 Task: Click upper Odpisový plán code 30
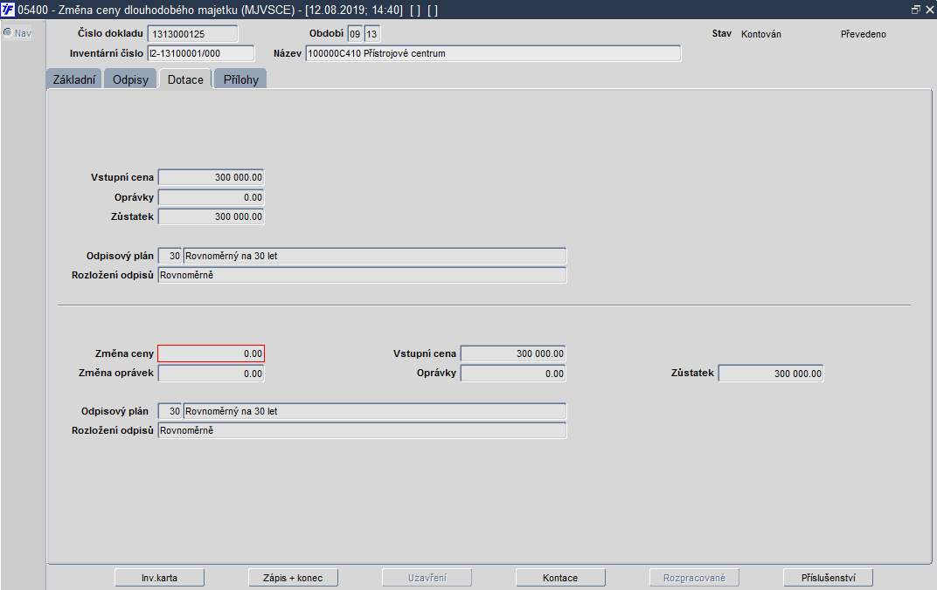pyautogui.click(x=170, y=256)
